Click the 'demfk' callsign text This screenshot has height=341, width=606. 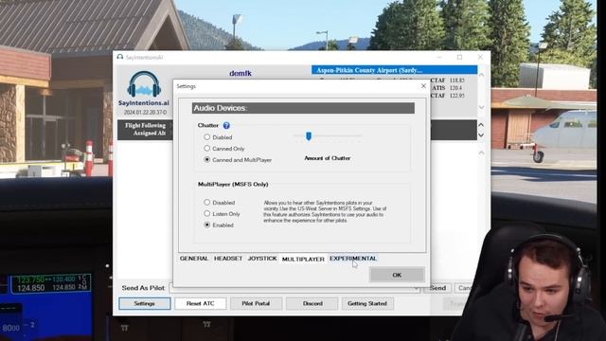(241, 73)
